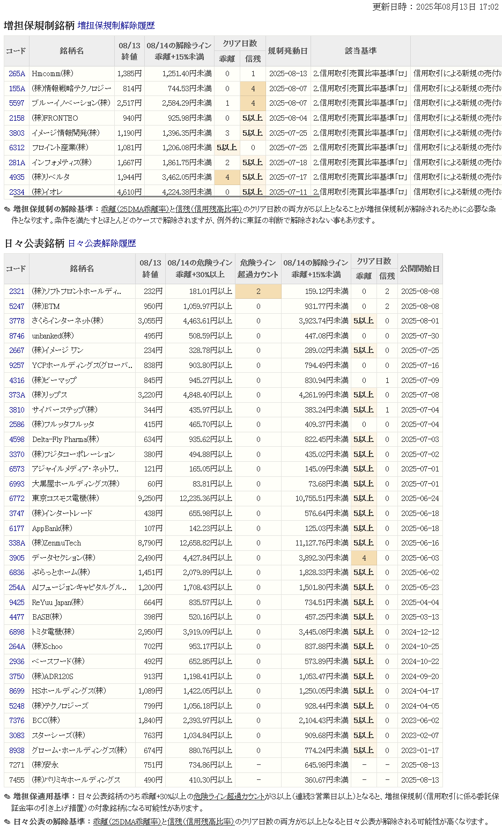Open stock code 8699 link

pos(17,691)
